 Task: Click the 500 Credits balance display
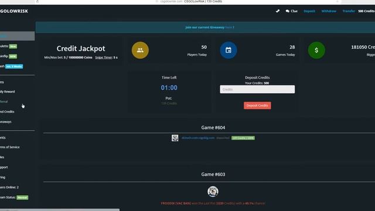tap(366, 11)
